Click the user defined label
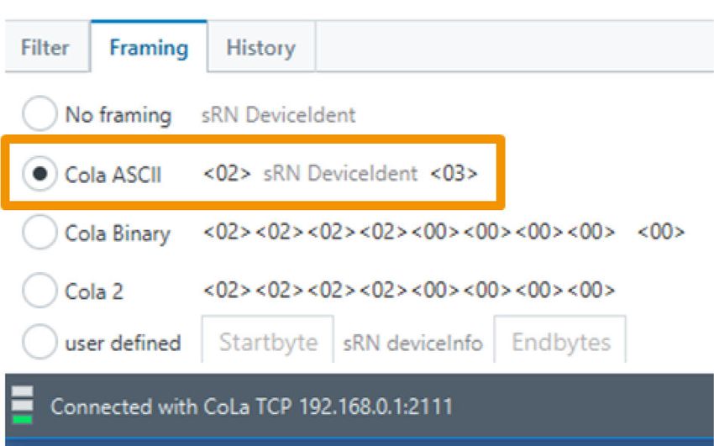The height and width of the screenshot is (446, 714). [x=123, y=344]
